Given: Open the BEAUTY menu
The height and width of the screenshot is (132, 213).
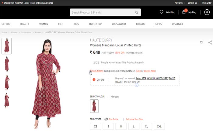Looking at the screenshot, I should click(x=25, y=24).
